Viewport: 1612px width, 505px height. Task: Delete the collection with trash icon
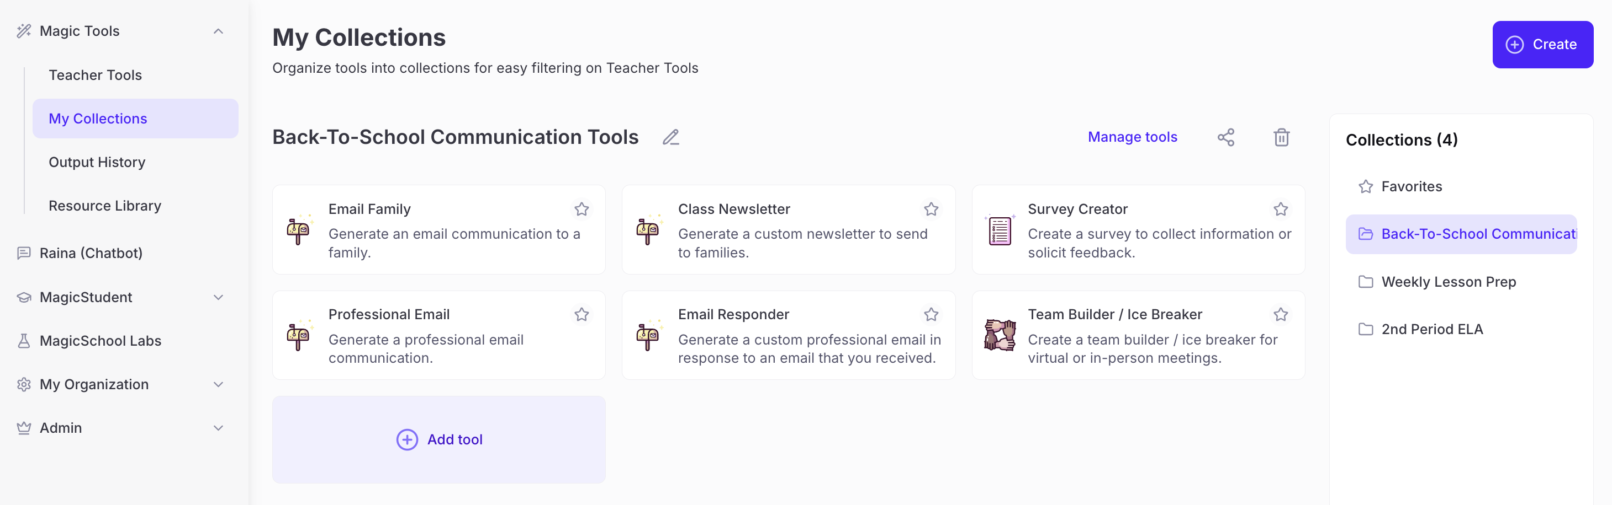coord(1282,137)
